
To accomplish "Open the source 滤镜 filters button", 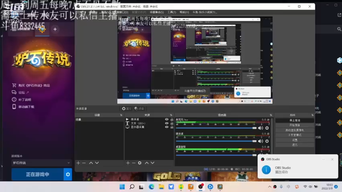I will click(139, 109).
